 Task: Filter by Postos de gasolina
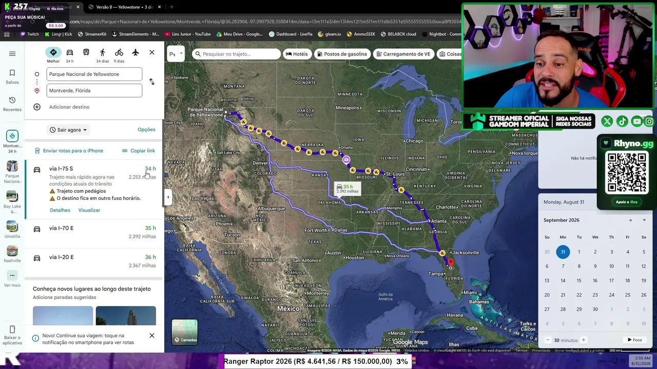coord(342,54)
